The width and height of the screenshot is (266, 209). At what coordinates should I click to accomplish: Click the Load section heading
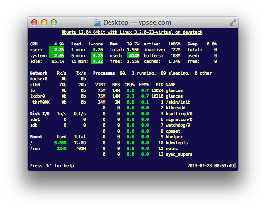tap(76, 44)
